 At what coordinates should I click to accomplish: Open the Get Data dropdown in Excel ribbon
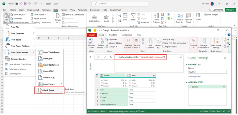7,18
